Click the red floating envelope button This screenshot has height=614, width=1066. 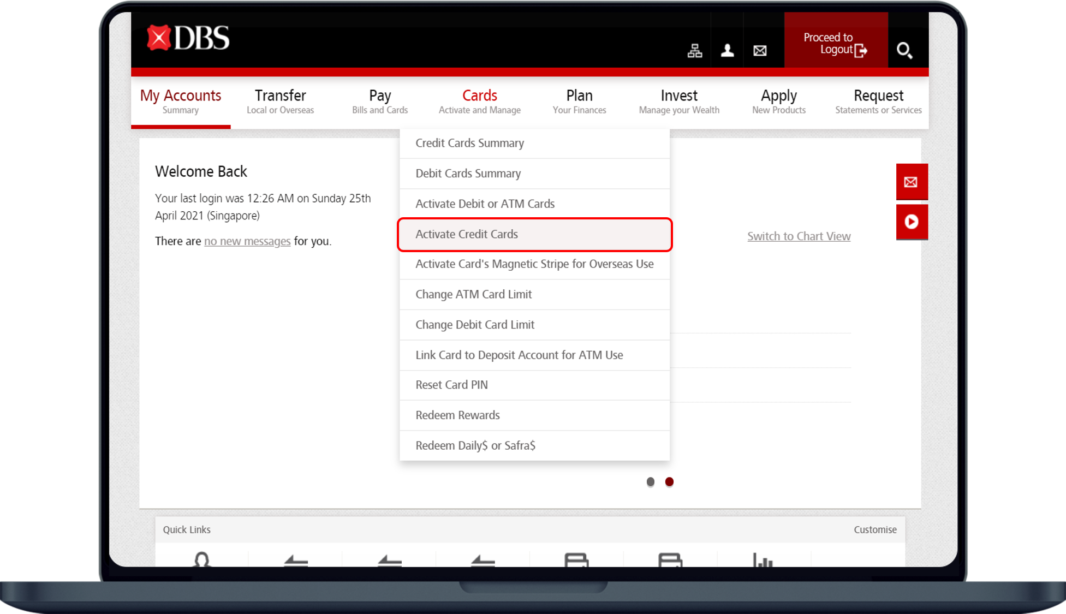click(911, 182)
